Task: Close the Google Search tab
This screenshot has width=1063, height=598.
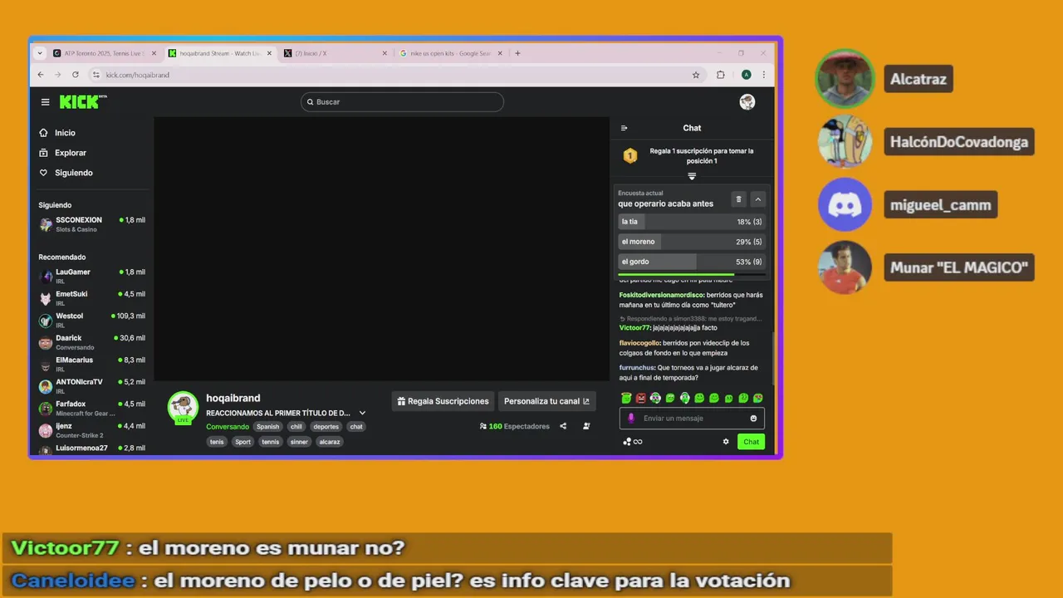Action: (x=500, y=53)
